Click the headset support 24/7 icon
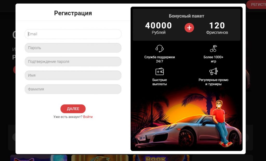 159,48
